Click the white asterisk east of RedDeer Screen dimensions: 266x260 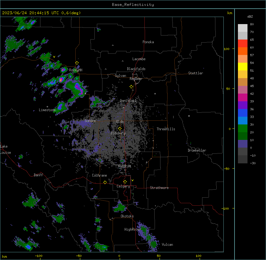point(155,94)
